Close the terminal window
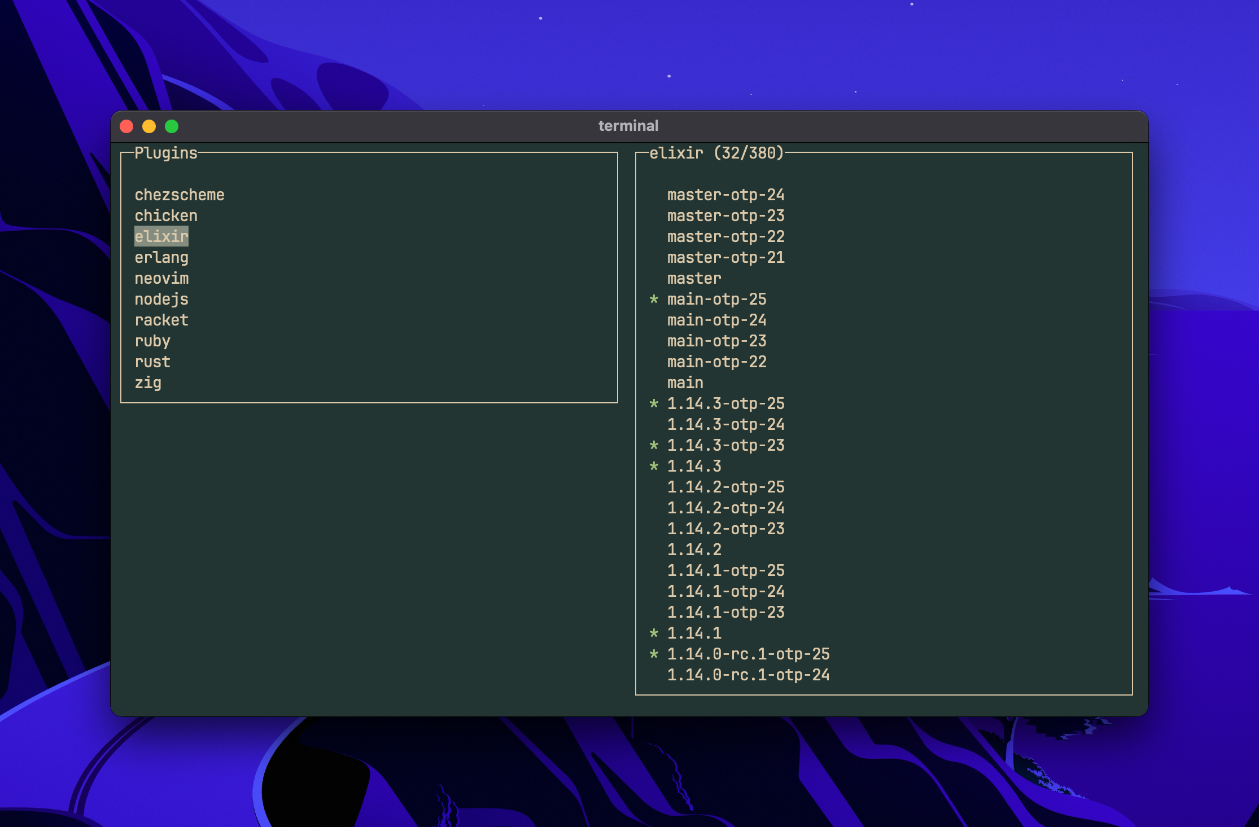The height and width of the screenshot is (827, 1259). pyautogui.click(x=126, y=126)
